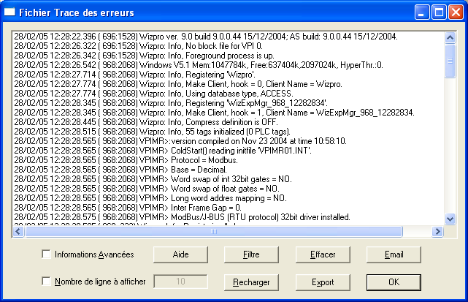The height and width of the screenshot is (302, 468).
Task: Click the window title bar icon
Action: click(9, 12)
